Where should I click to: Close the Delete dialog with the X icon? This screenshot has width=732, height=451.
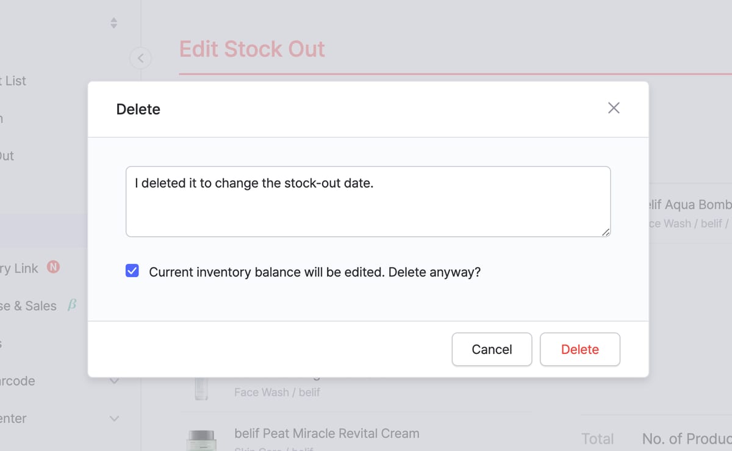pyautogui.click(x=614, y=107)
